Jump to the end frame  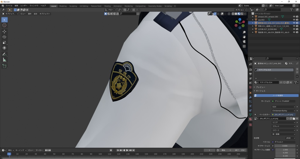click(x=134, y=150)
